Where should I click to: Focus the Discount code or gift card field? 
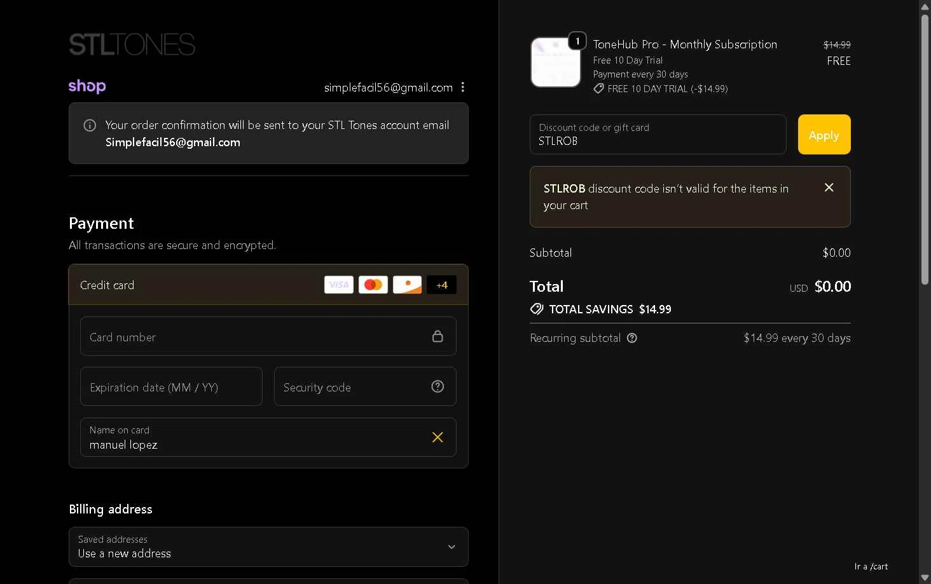point(658,135)
